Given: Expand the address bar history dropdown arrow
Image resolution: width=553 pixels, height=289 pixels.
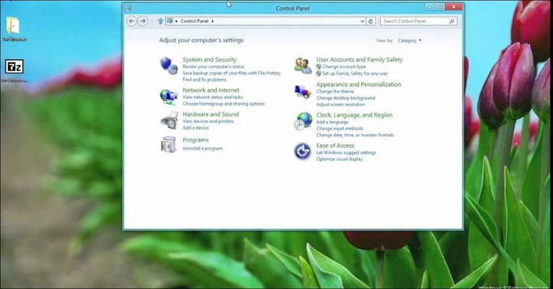Looking at the screenshot, I should (x=362, y=21).
